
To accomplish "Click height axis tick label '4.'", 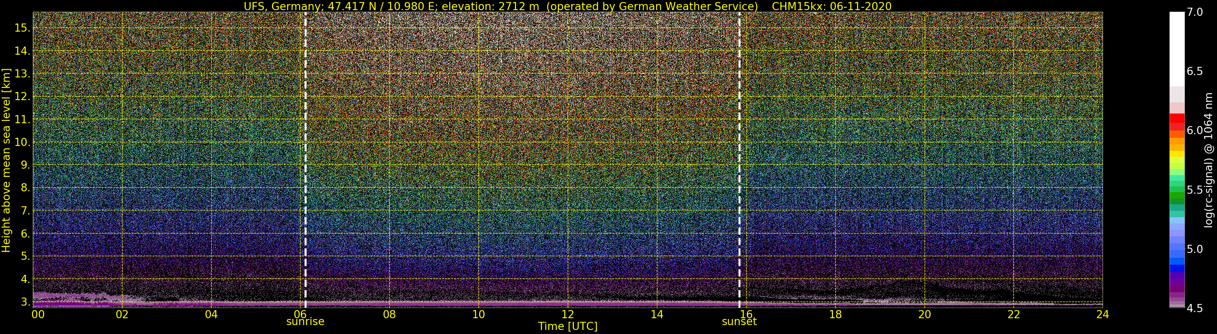I will click(25, 279).
